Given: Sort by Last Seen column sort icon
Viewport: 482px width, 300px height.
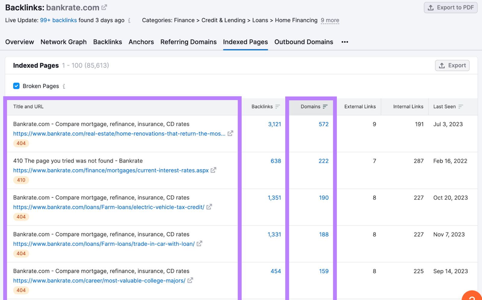Looking at the screenshot, I should 461,107.
